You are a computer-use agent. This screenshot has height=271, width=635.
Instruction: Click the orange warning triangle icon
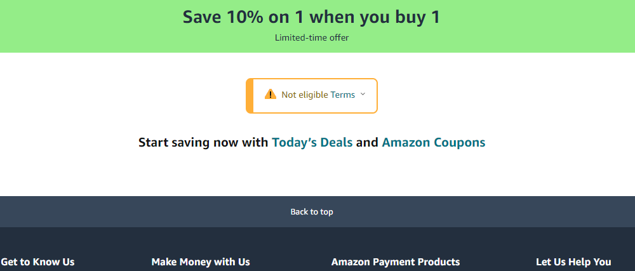click(x=271, y=95)
